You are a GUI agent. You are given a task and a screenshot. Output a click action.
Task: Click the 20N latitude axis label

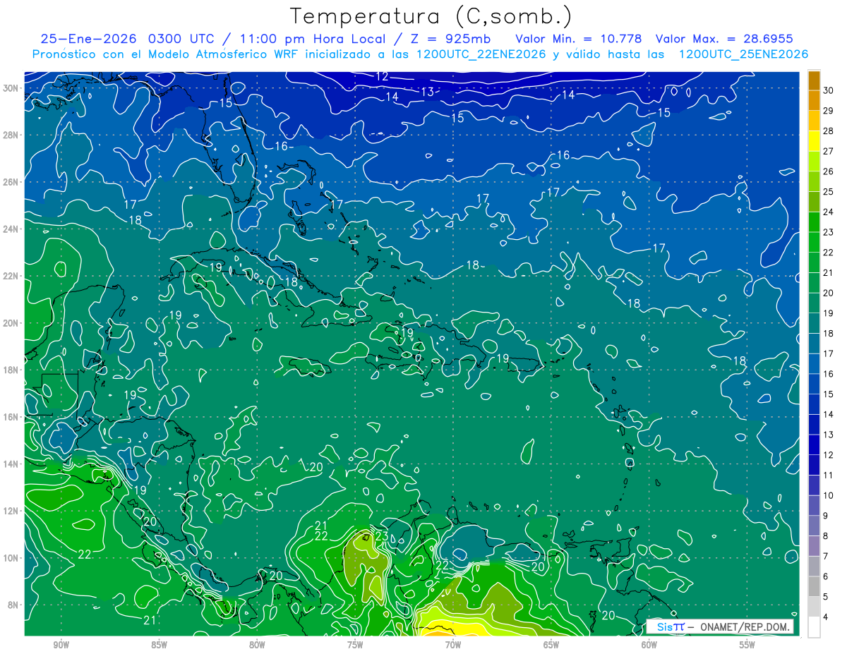coord(12,323)
